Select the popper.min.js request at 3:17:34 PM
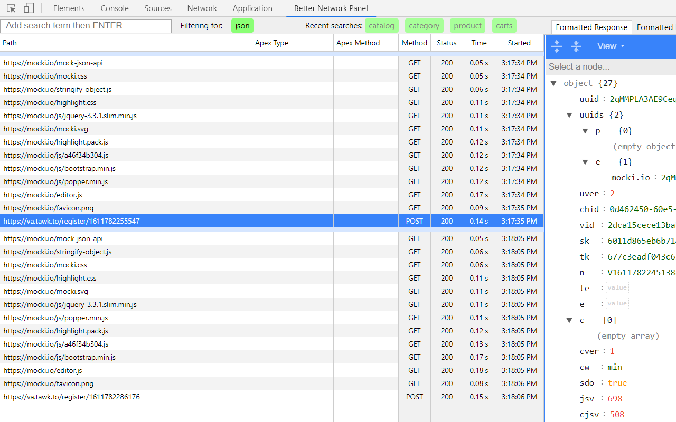Viewport: 676px width, 422px height. pyautogui.click(x=272, y=181)
